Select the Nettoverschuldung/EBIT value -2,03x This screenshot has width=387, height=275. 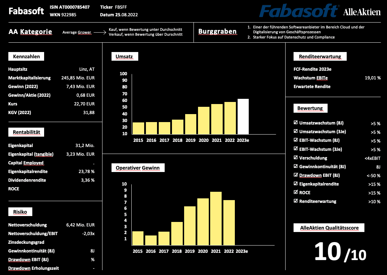click(x=88, y=234)
